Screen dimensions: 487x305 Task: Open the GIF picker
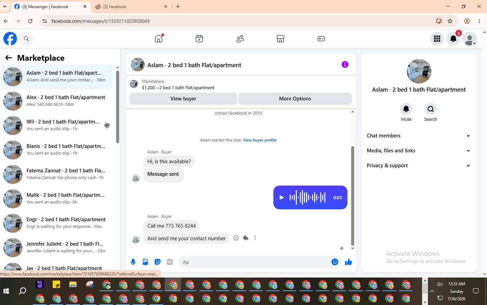point(170,262)
